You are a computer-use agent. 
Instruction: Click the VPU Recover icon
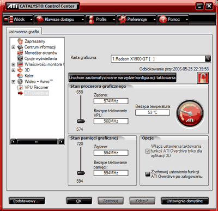pyautogui.click(x=20, y=87)
